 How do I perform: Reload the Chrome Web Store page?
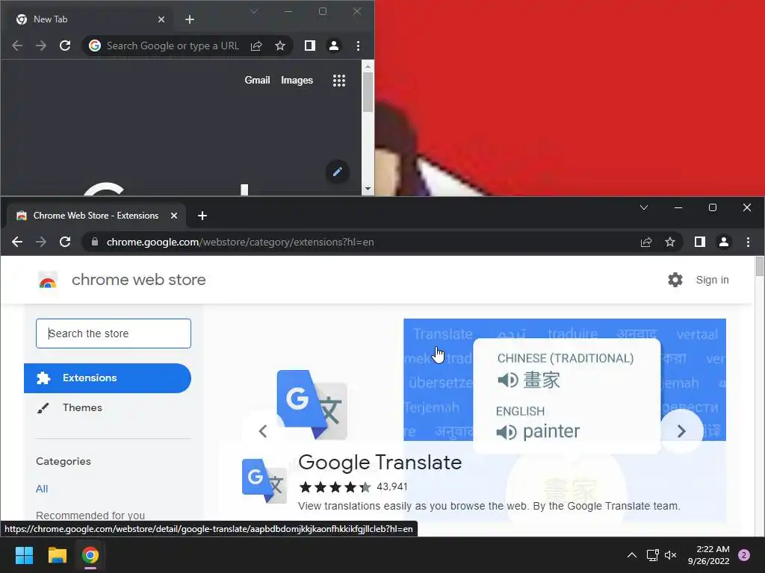click(65, 242)
